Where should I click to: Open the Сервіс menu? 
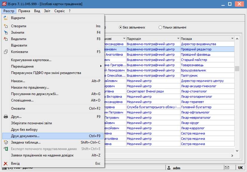pyautogui.click(x=59, y=11)
